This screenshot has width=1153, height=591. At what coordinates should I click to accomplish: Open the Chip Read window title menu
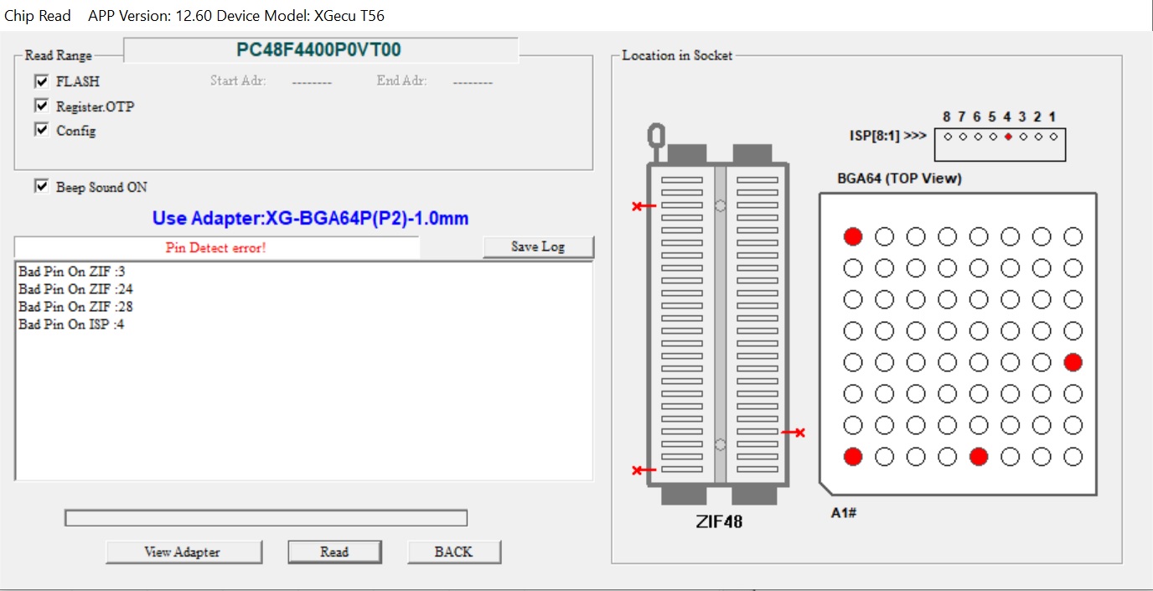37,15
